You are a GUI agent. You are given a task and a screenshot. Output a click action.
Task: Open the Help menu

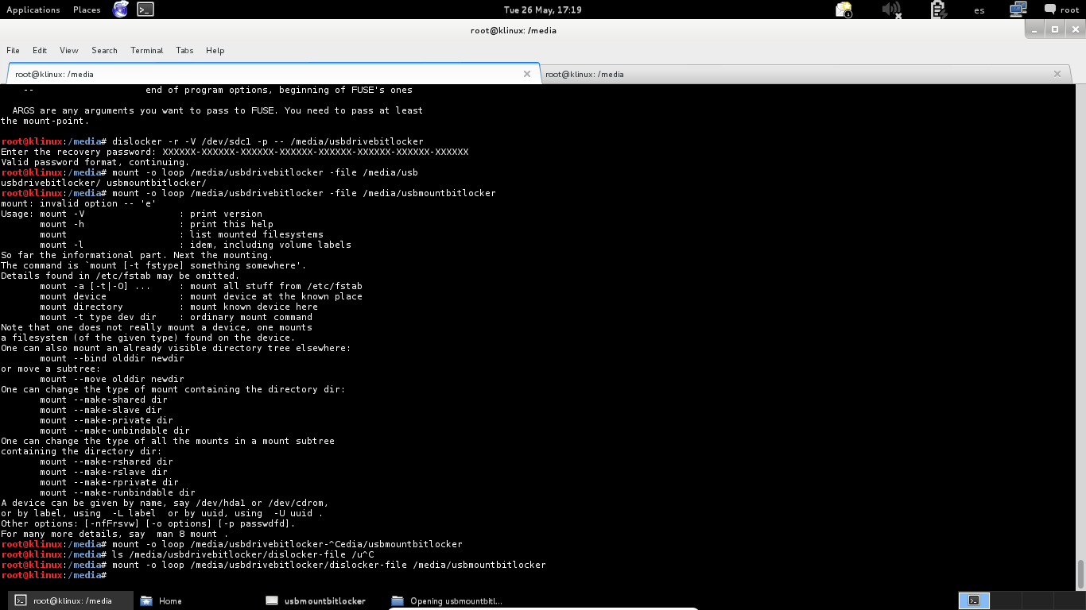[215, 50]
